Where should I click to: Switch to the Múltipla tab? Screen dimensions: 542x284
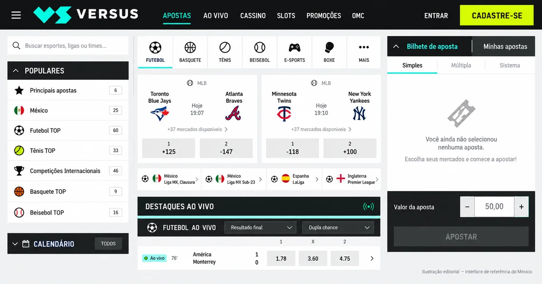click(461, 65)
